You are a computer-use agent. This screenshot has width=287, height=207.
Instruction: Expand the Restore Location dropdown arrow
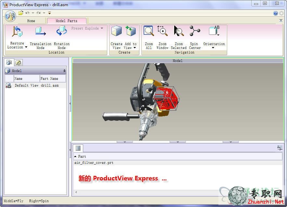26,47
